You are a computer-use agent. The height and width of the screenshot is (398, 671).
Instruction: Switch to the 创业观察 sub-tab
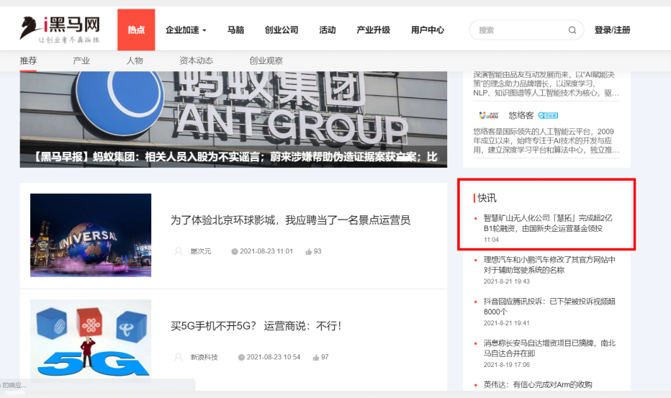pyautogui.click(x=266, y=60)
